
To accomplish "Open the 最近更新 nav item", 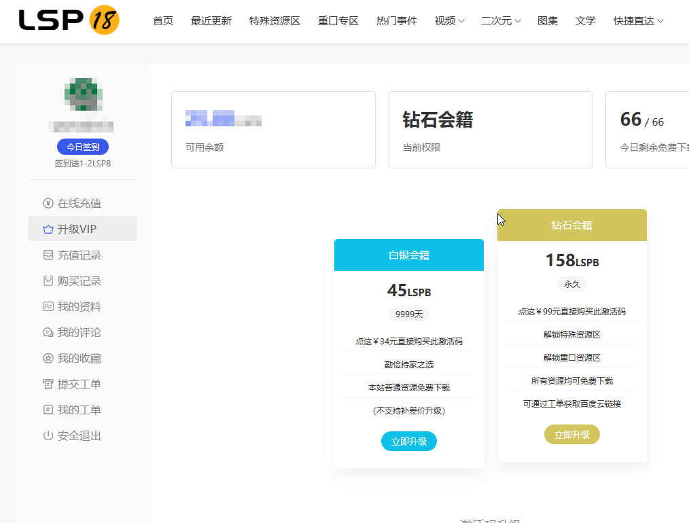I will point(211,20).
